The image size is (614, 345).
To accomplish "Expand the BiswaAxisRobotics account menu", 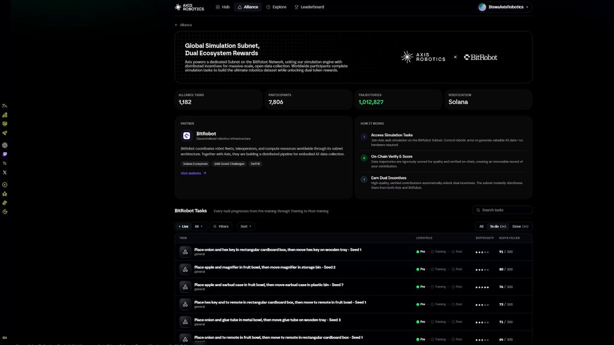I will [x=504, y=7].
